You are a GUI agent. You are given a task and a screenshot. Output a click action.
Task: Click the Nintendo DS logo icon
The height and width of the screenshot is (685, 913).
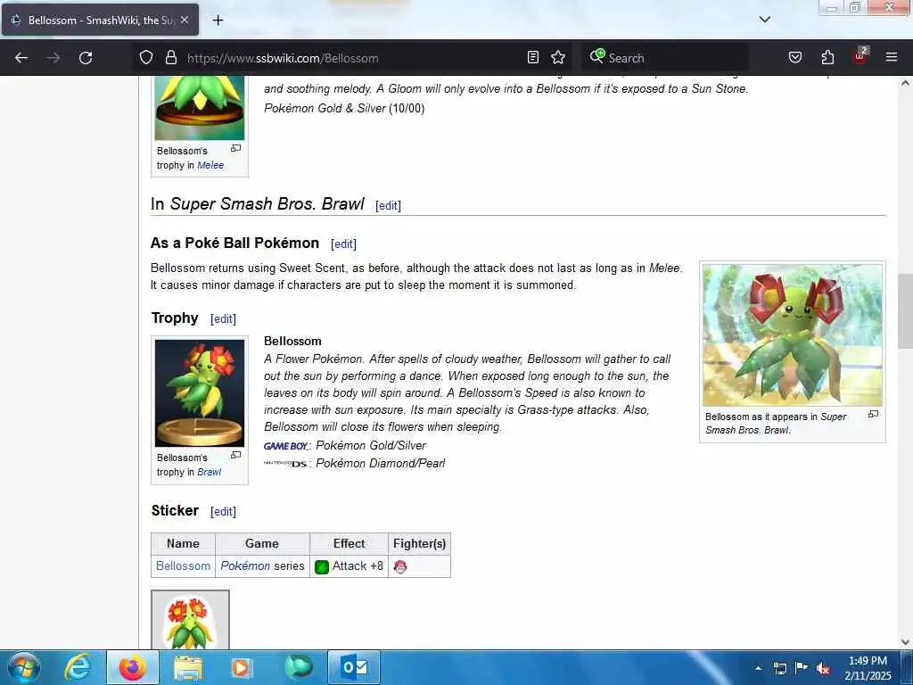(285, 464)
